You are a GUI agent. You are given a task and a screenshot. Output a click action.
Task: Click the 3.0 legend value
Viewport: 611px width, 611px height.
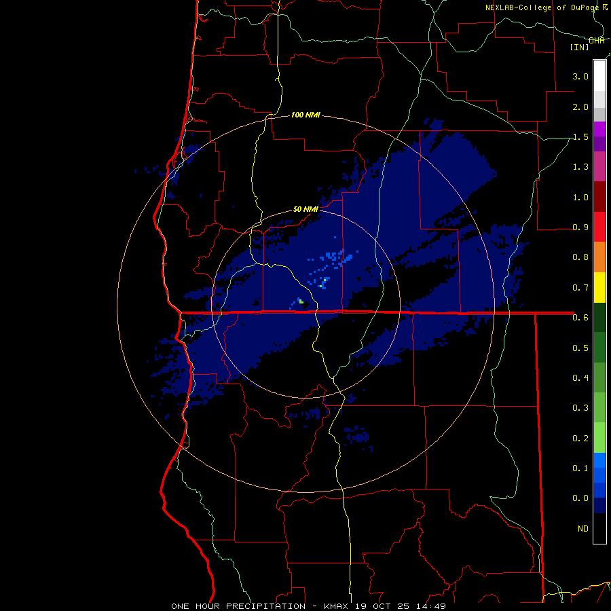click(580, 76)
